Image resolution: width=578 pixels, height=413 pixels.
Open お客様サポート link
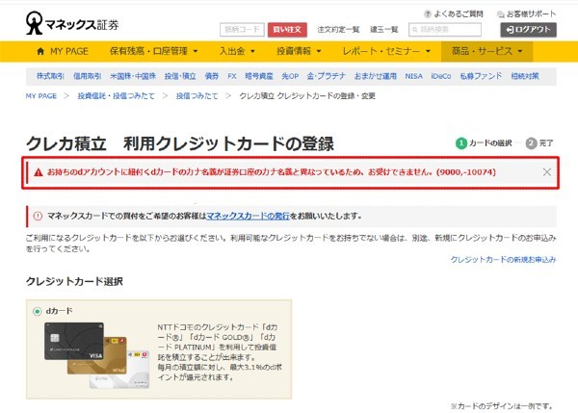pos(526,14)
